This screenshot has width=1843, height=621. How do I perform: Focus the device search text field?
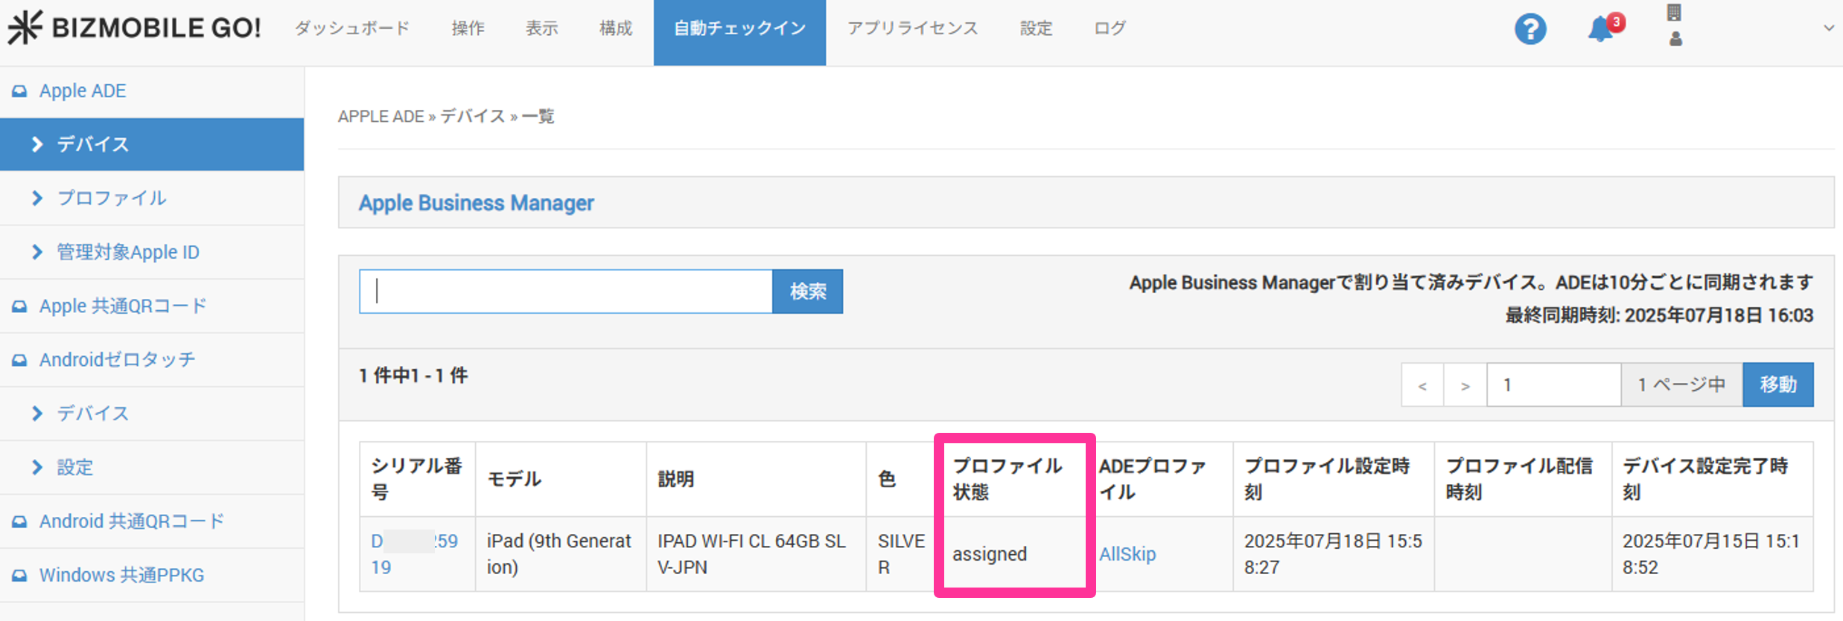(565, 292)
